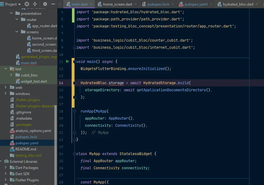Close the main.dart editor tab
The image size is (264, 185).
tap(91, 4)
